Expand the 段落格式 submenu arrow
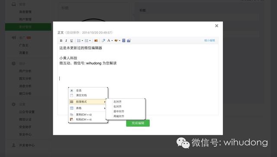277x157 pixels. (x=105, y=102)
